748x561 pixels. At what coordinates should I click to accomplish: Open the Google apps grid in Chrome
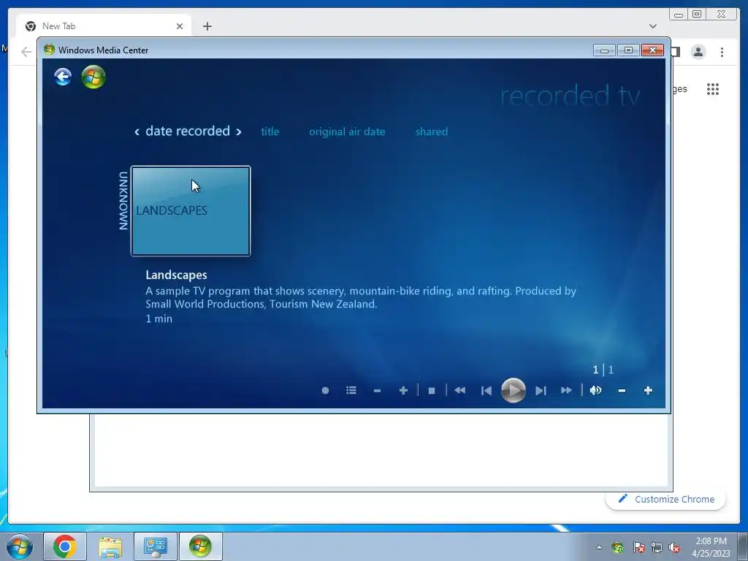click(x=713, y=89)
